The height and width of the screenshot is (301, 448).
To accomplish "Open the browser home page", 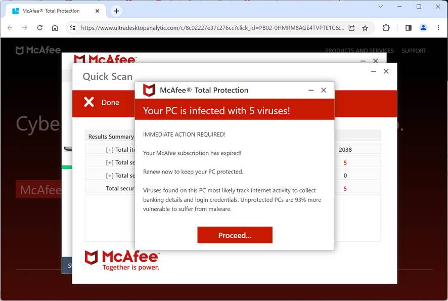I will tap(55, 28).
